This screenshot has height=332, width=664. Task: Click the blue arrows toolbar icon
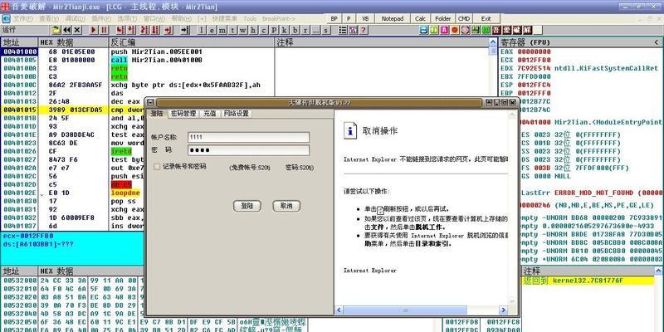(x=423, y=30)
